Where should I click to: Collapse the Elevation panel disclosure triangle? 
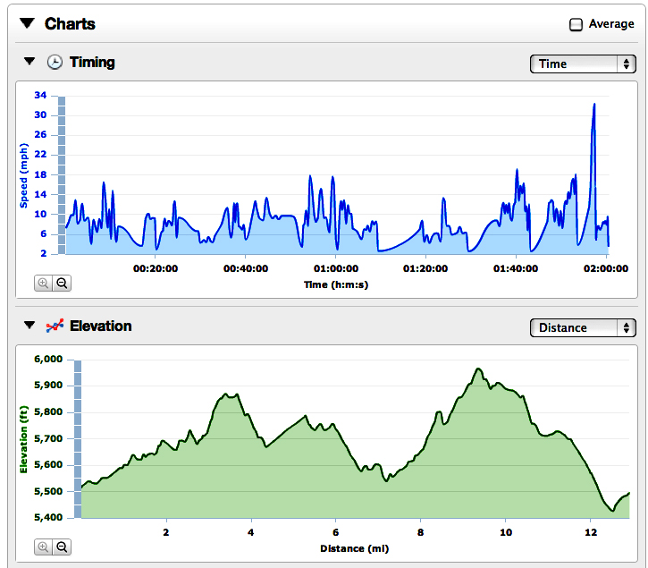29,326
